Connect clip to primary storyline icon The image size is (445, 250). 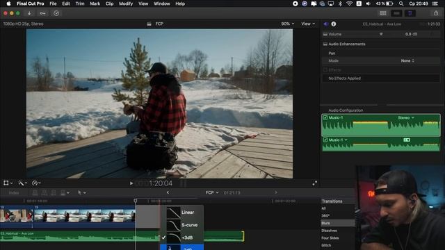pos(35,193)
